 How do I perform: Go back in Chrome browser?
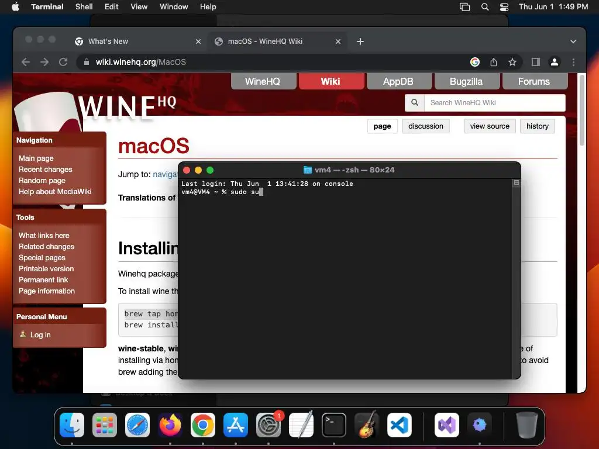click(x=26, y=62)
